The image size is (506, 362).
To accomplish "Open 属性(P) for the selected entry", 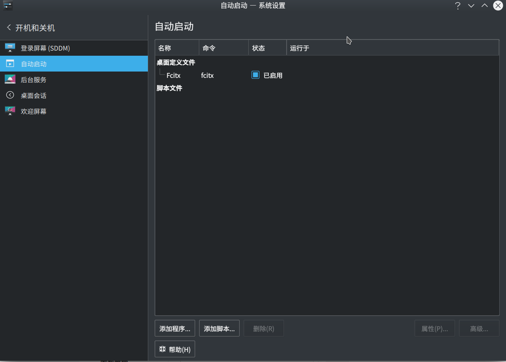I will [x=434, y=328].
